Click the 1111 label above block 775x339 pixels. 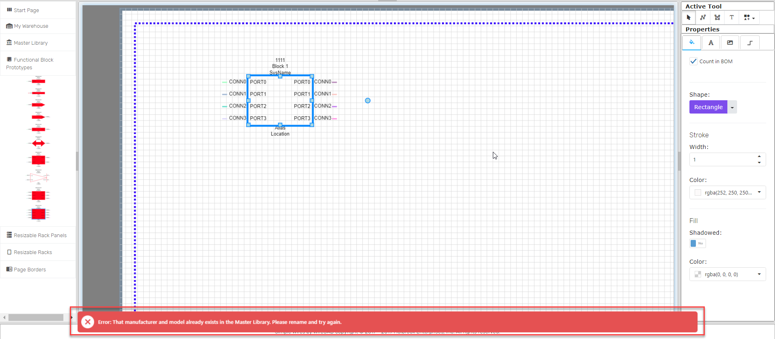(x=280, y=60)
